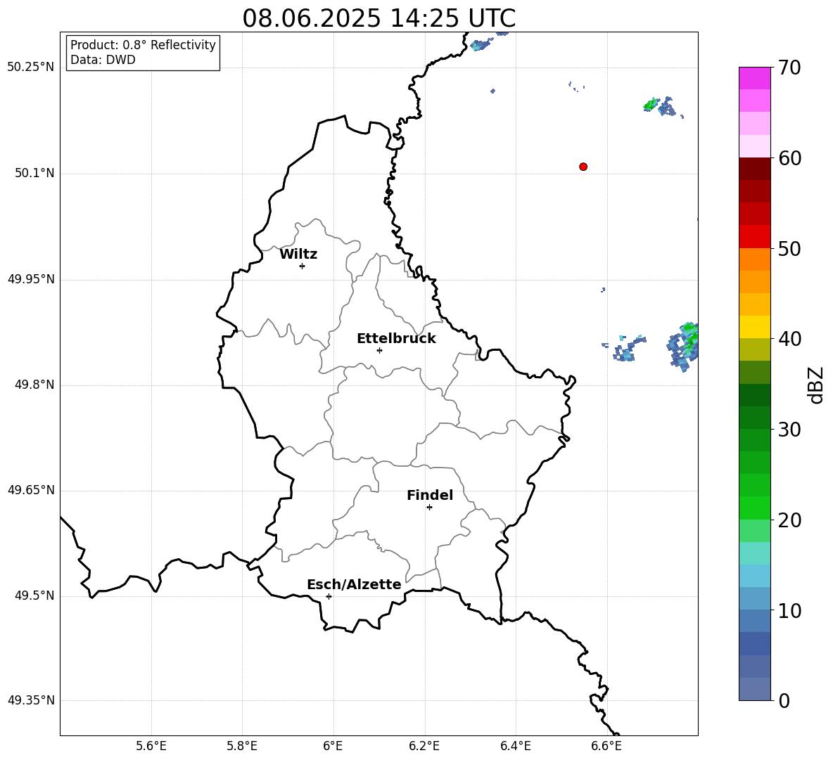Select the Esch/Alzette city label
The width and height of the screenshot is (833, 760).
click(x=354, y=584)
